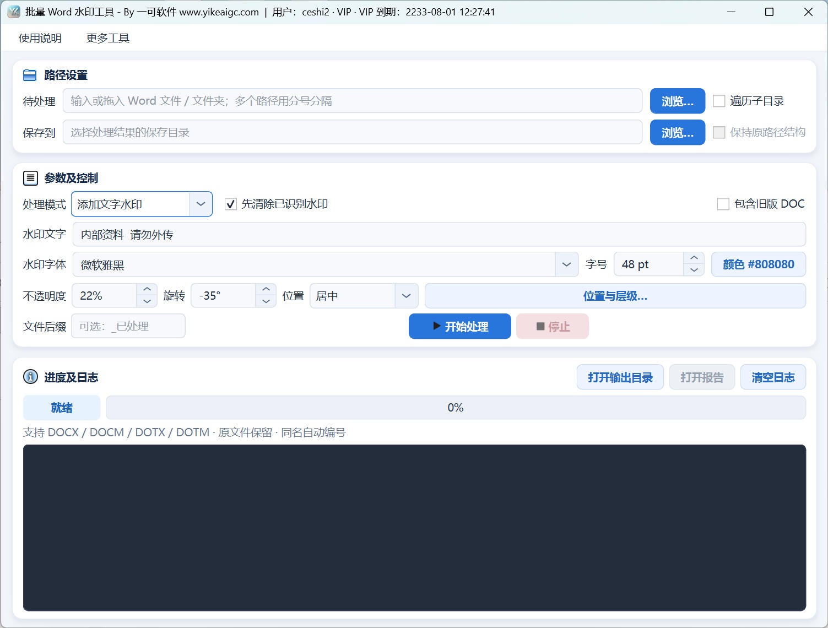Screen dimensions: 828x628
Task: Increase the 不透明度 opacity value
Action: [x=147, y=290]
